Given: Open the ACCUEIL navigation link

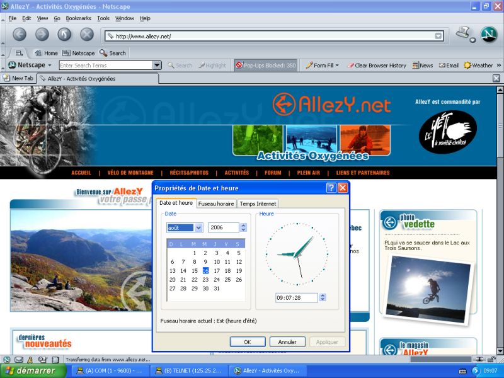Looking at the screenshot, I should click(81, 173).
